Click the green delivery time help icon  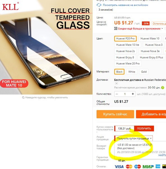point(163,88)
